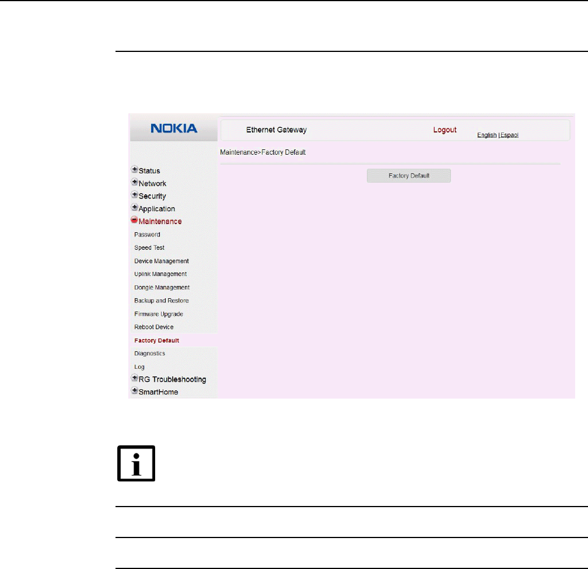Open Reboot Device page
588x569 pixels.
click(x=154, y=327)
